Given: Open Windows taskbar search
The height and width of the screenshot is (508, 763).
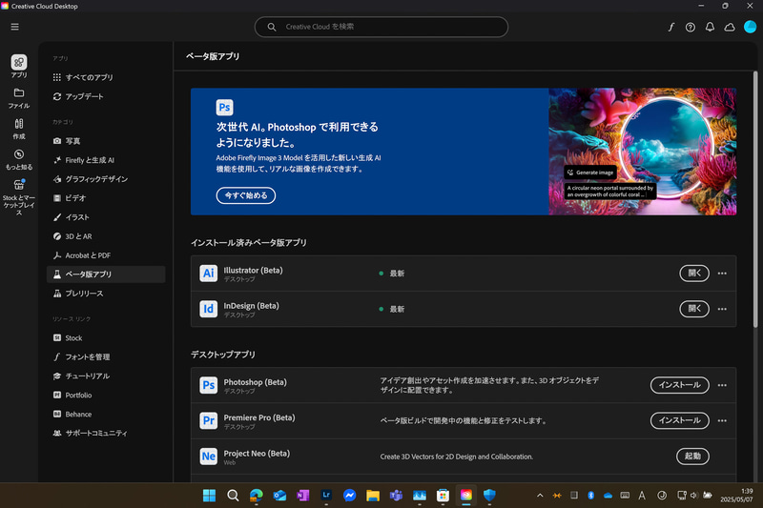Looking at the screenshot, I should [x=233, y=496].
